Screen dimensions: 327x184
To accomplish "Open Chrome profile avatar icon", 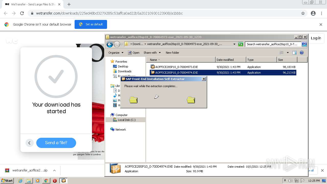I will pyautogui.click(x=313, y=13).
